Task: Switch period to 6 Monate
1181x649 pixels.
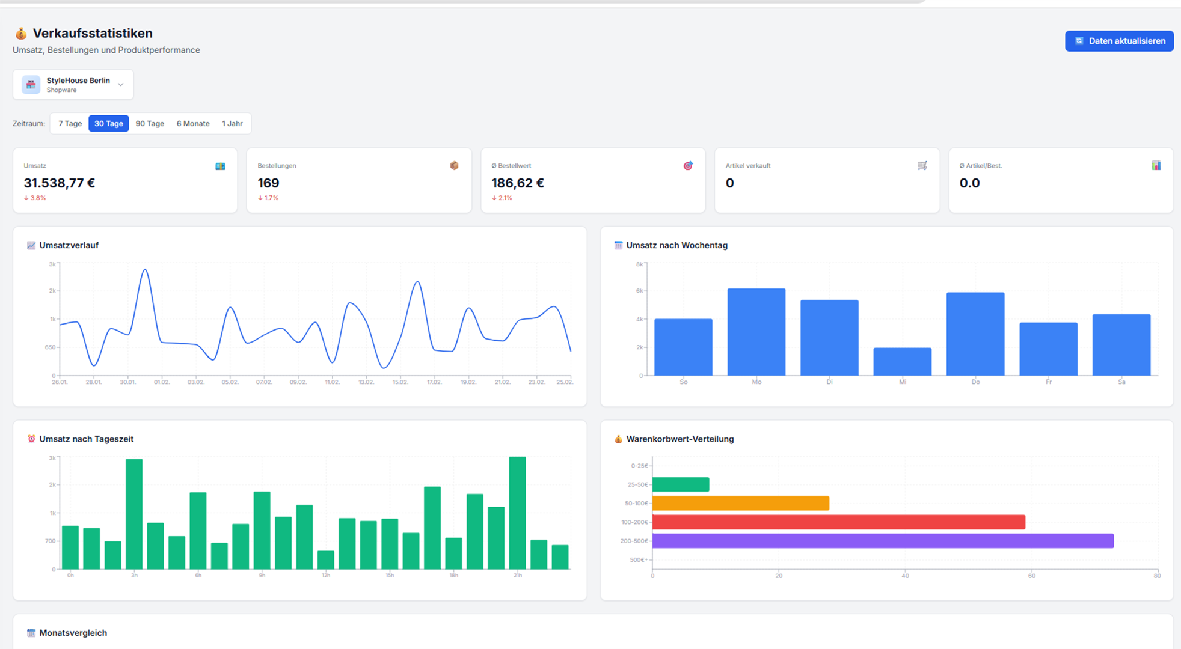Action: pyautogui.click(x=193, y=124)
